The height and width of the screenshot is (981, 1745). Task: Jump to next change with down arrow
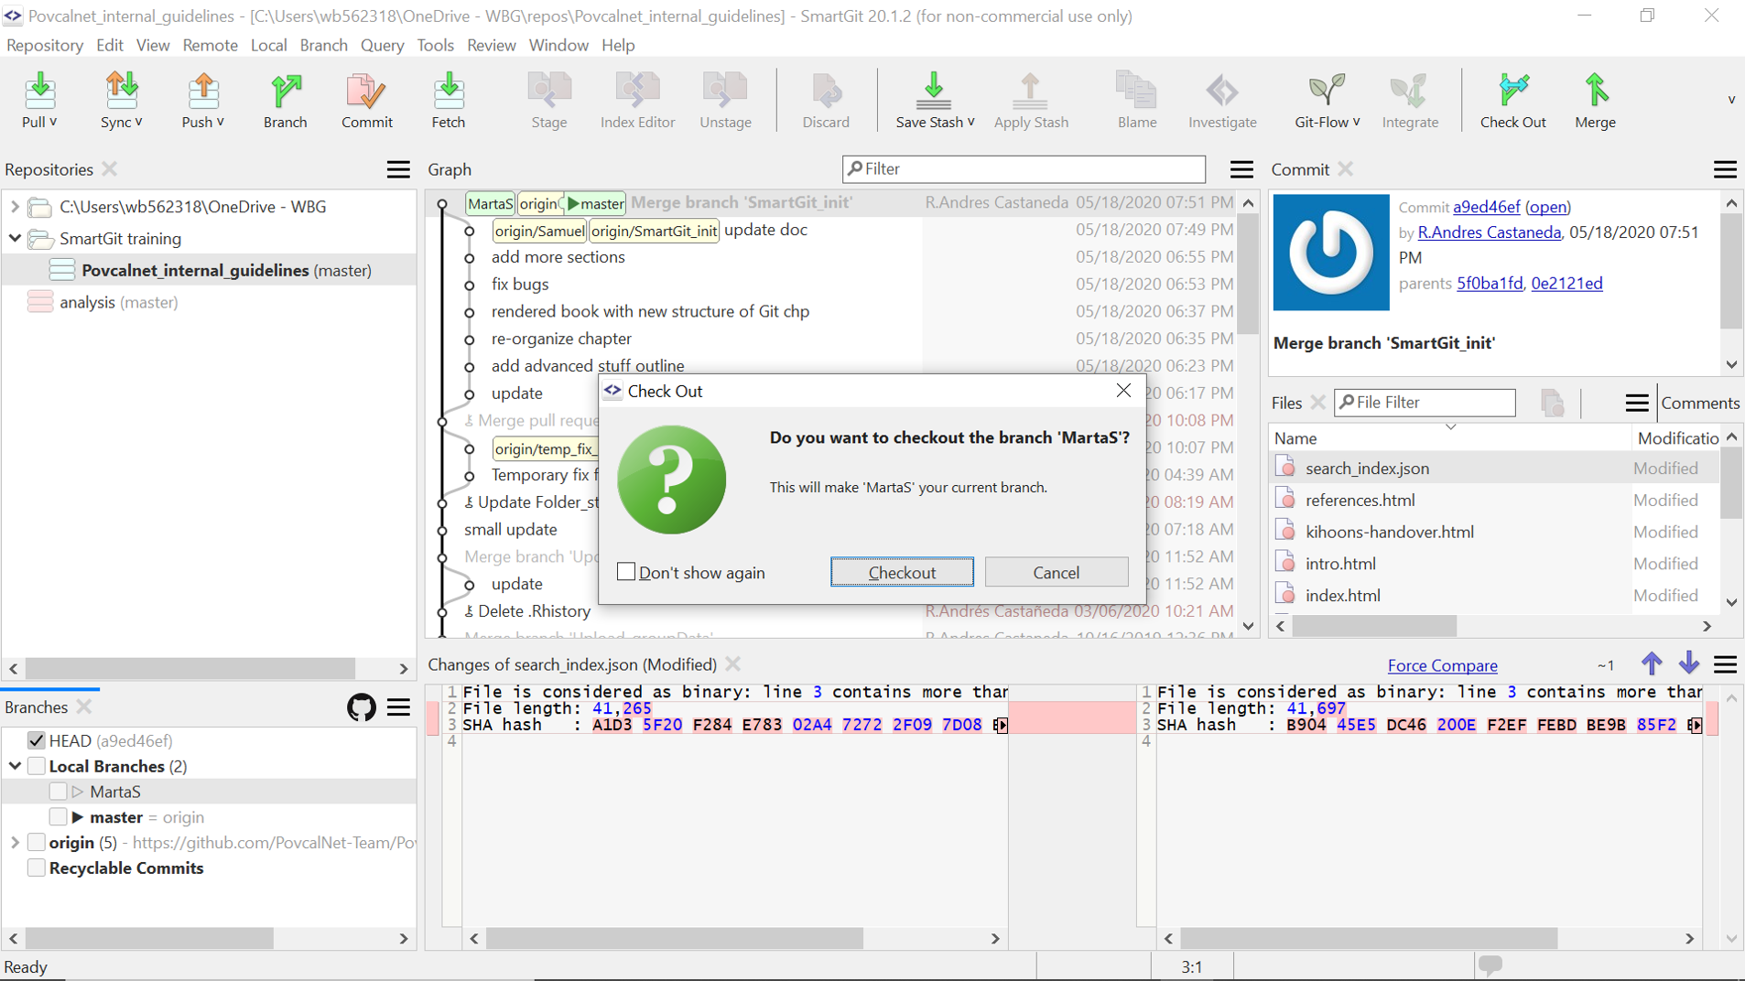[x=1689, y=663]
